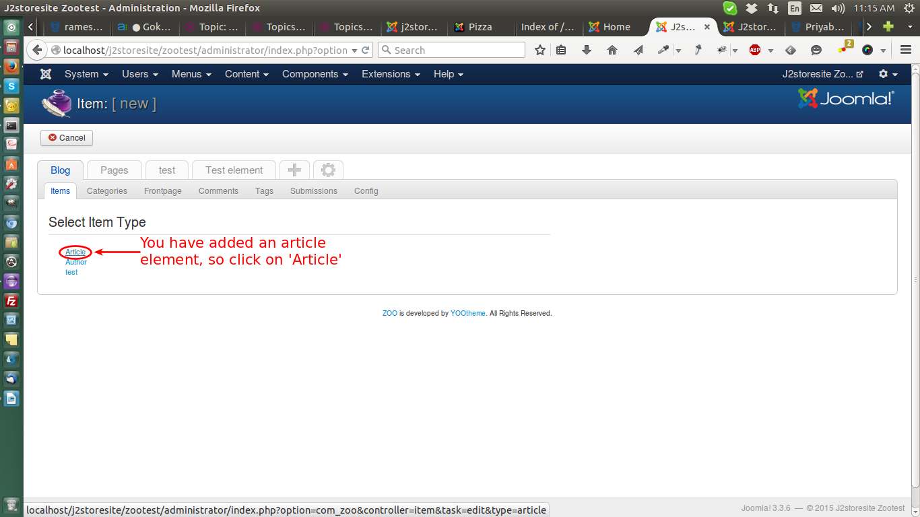Expand the Menus dropdown
Image resolution: width=920 pixels, height=517 pixels.
click(191, 74)
